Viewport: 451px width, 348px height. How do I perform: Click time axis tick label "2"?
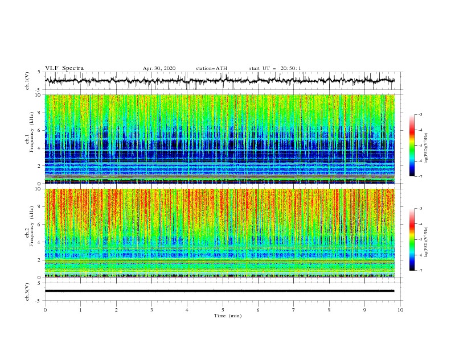coord(116,310)
